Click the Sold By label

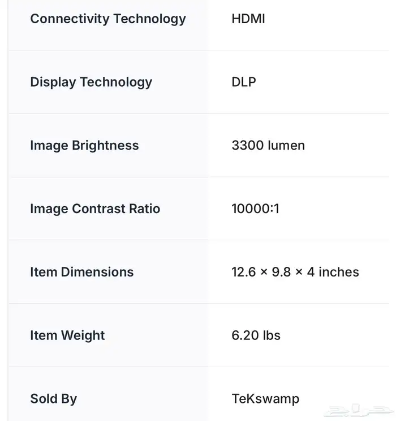pyautogui.click(x=54, y=399)
